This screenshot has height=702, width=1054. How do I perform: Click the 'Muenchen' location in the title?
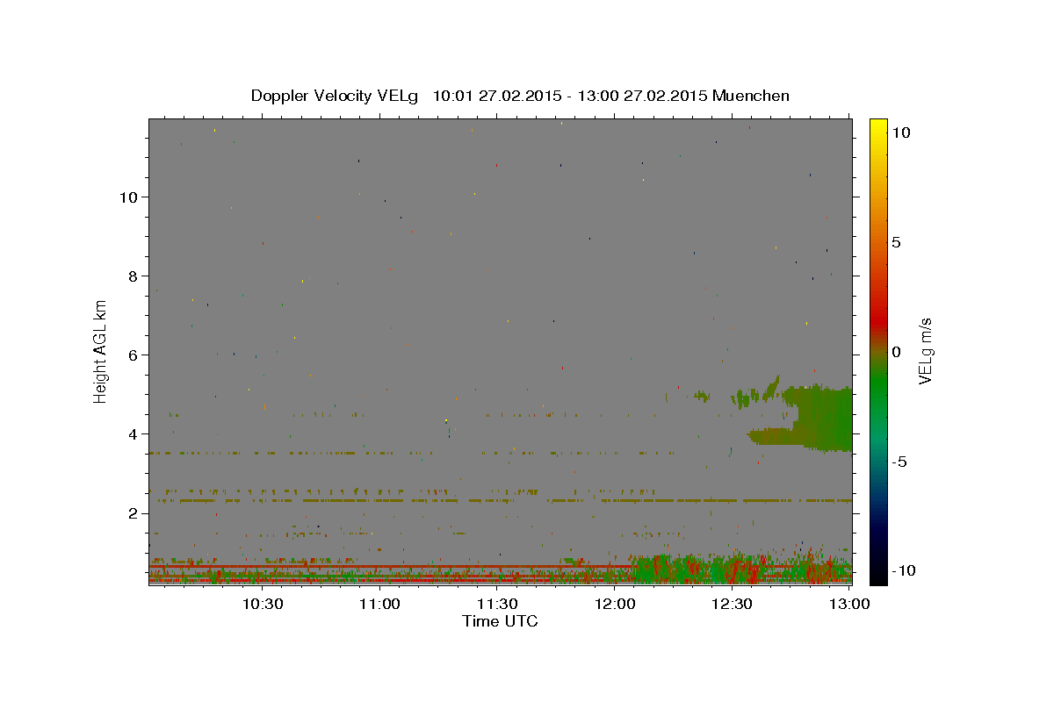click(751, 96)
